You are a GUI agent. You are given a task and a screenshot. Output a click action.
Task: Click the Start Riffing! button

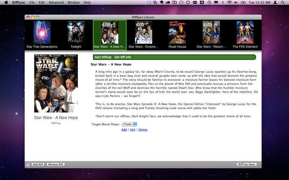pos(103,57)
